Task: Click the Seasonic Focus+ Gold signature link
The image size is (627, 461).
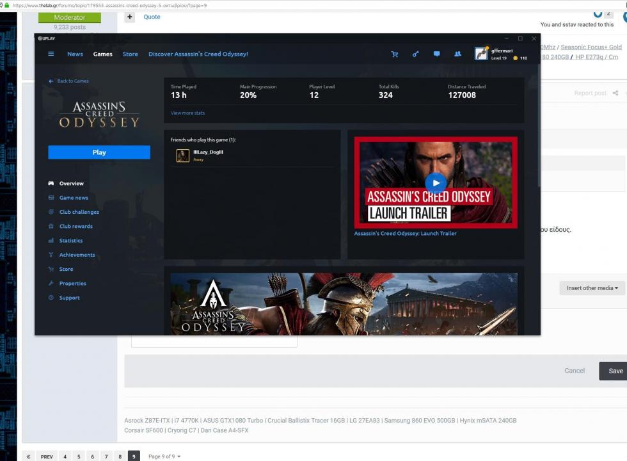Action: click(591, 47)
